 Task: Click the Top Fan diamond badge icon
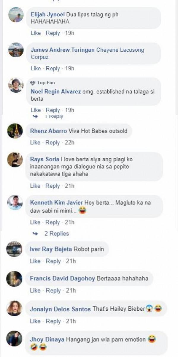[x=33, y=83]
